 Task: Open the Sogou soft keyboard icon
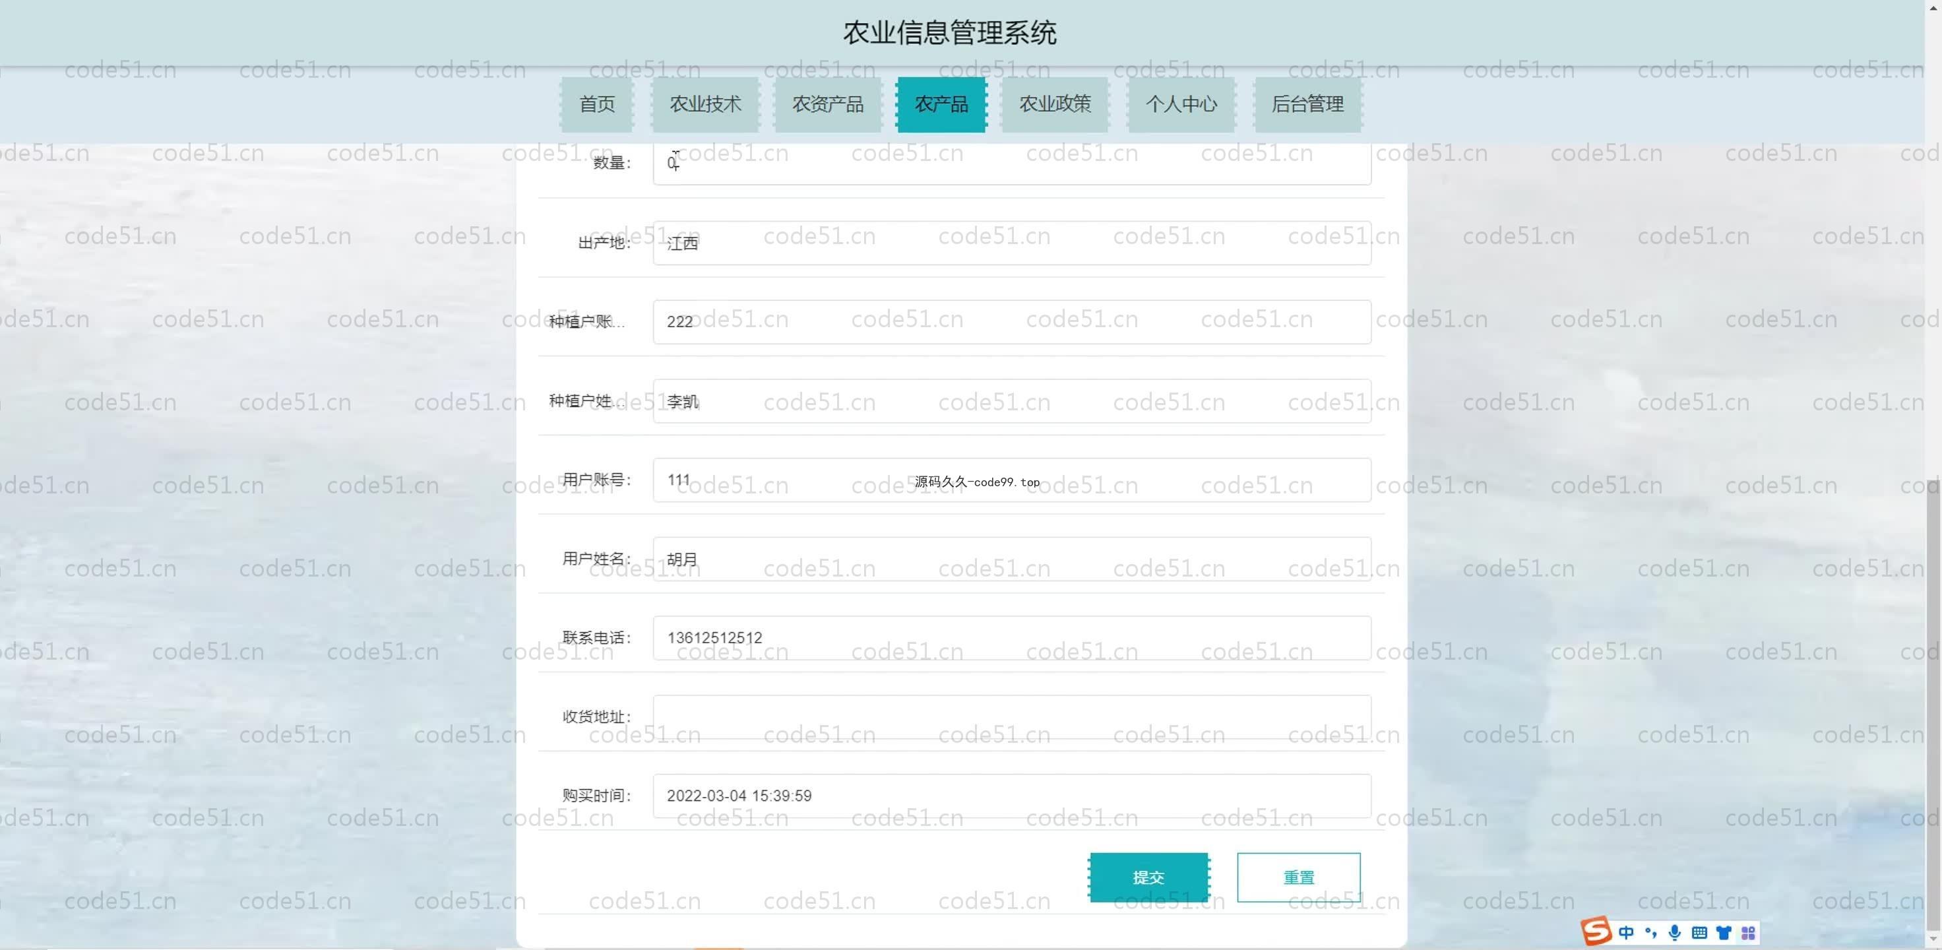1699,933
